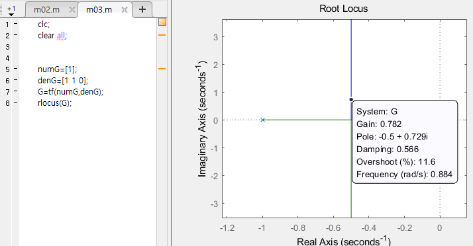Click the black data tip marker on locus
Viewport: 473px width, 246px height.
[351, 100]
